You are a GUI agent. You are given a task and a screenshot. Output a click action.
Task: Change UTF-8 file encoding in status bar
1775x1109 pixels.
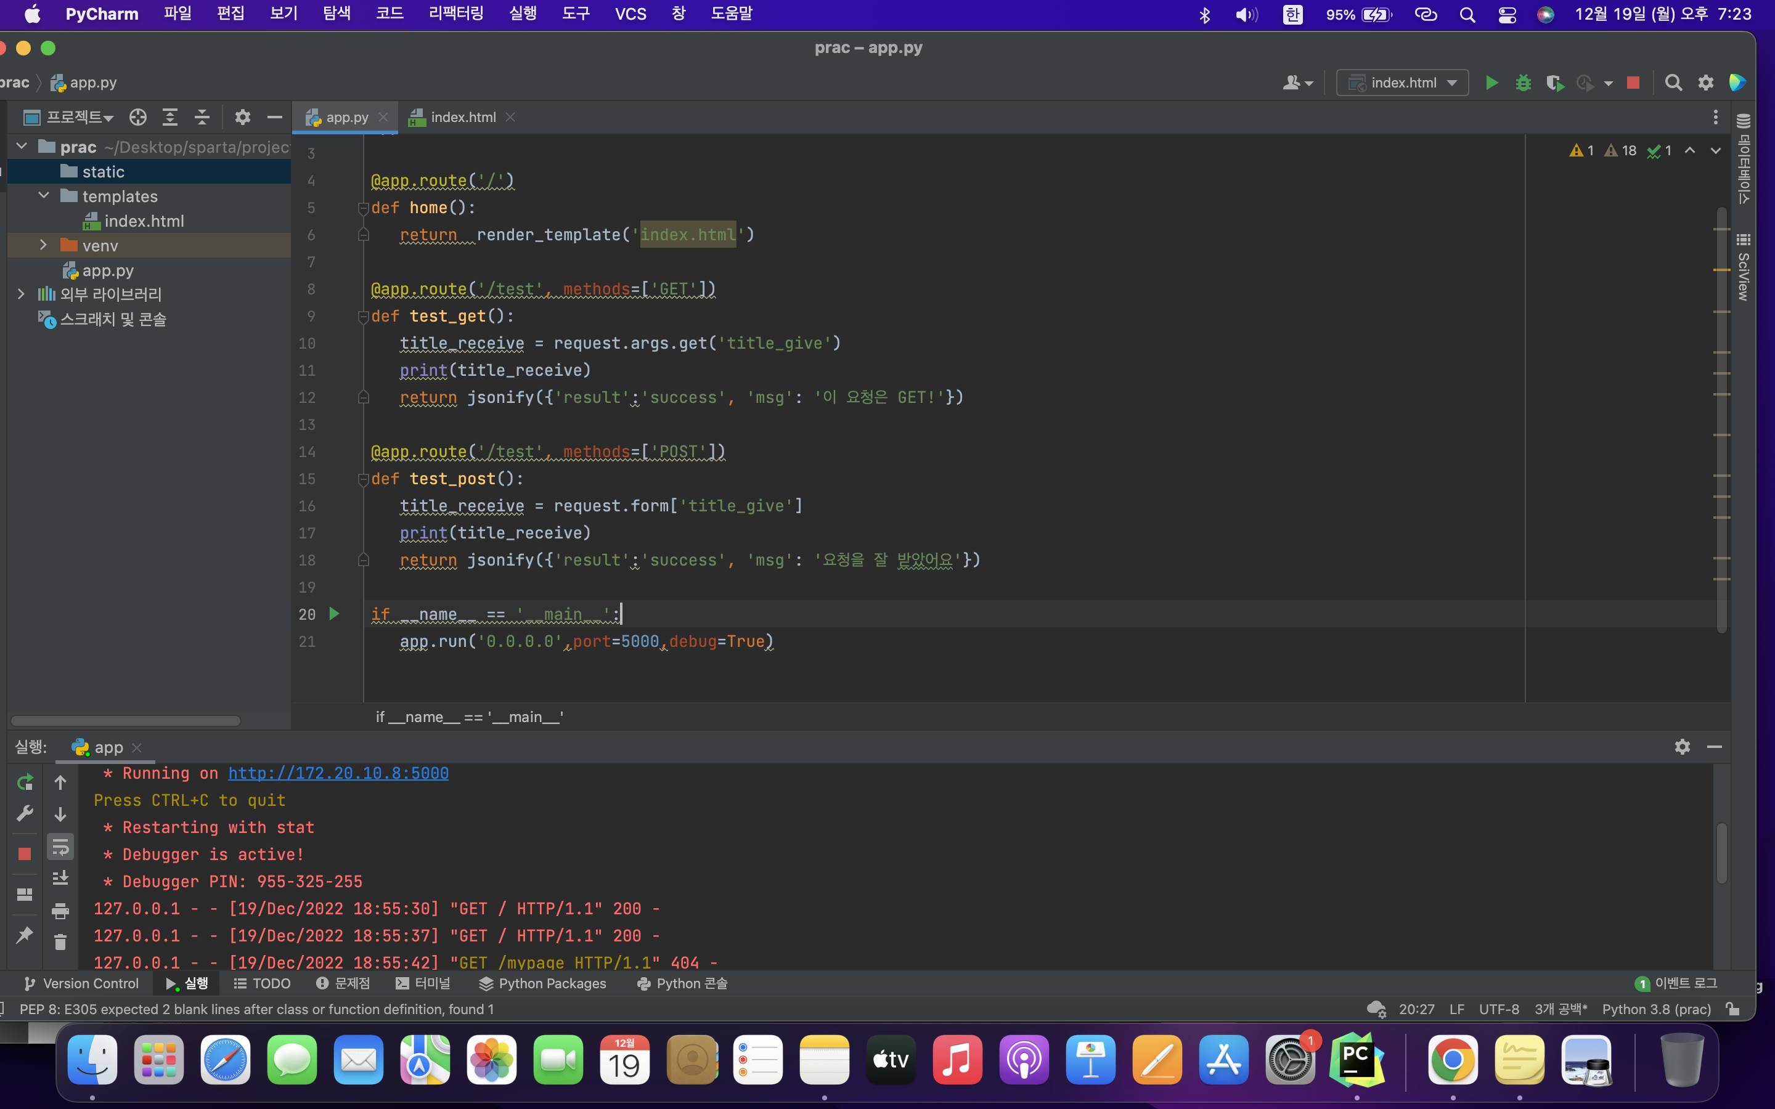tap(1498, 1009)
